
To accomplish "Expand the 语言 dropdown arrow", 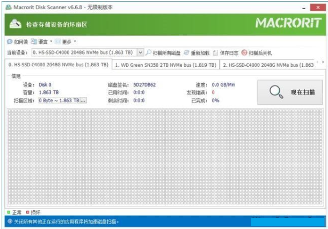I will [x=51, y=42].
